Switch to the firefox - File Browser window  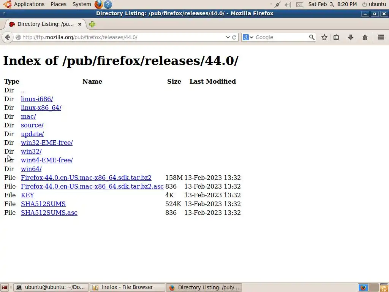click(x=127, y=287)
